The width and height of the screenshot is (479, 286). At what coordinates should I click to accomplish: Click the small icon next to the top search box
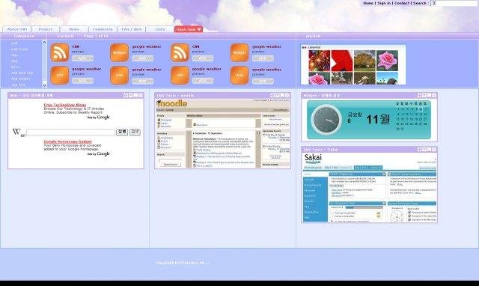pos(434,3)
